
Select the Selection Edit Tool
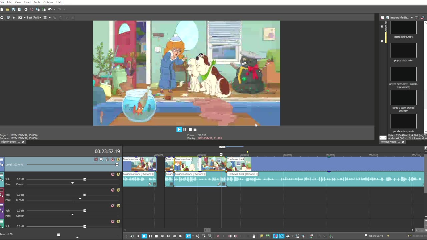point(204,236)
